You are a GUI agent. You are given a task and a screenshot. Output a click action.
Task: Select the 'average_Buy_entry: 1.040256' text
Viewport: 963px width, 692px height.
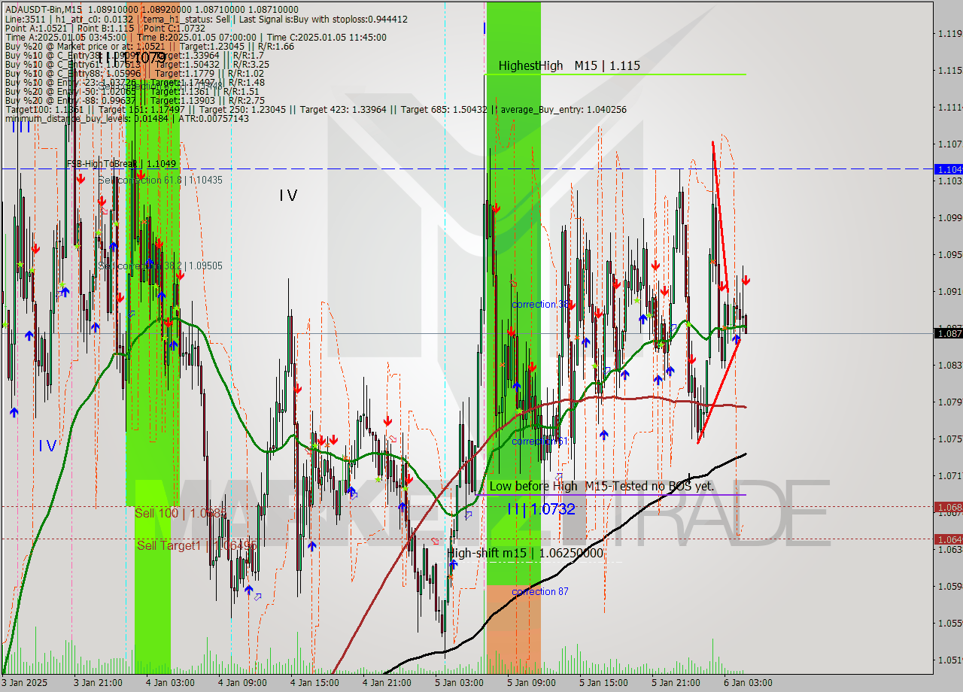coord(562,110)
